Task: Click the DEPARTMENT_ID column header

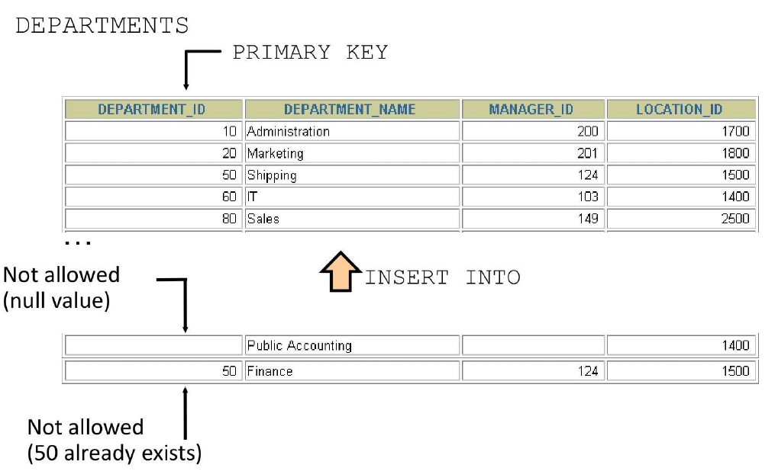Action: (153, 109)
